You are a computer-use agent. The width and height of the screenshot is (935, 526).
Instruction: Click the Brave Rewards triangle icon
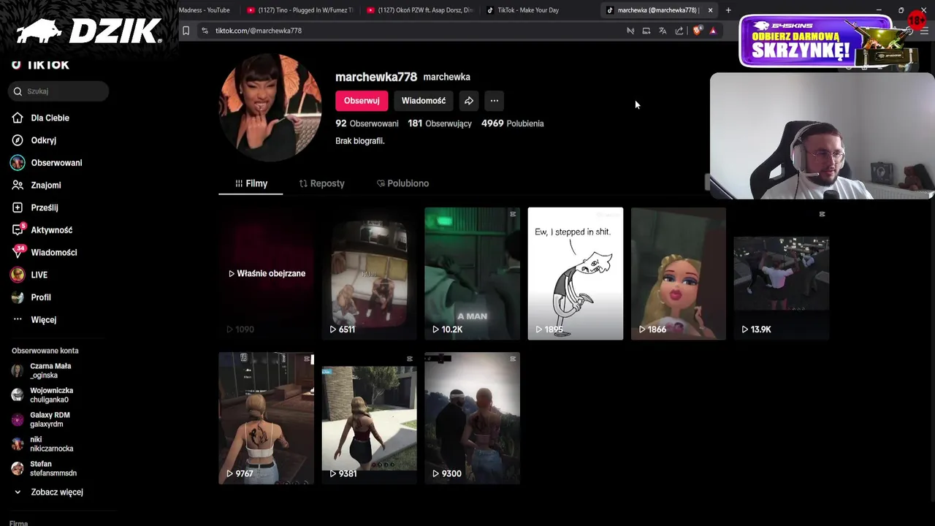(713, 31)
